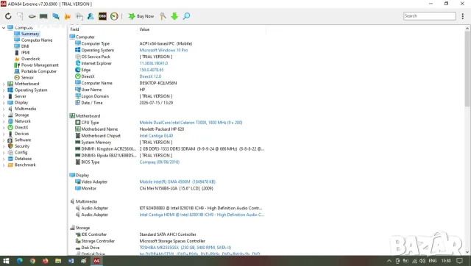Select the Devices tree category icon

[x=10, y=134]
